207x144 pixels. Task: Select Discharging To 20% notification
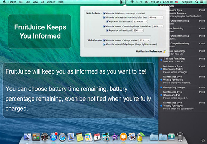pos(183,69)
